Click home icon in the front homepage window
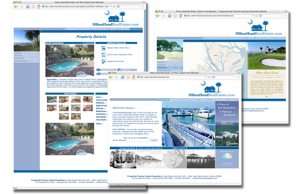 (133, 77)
